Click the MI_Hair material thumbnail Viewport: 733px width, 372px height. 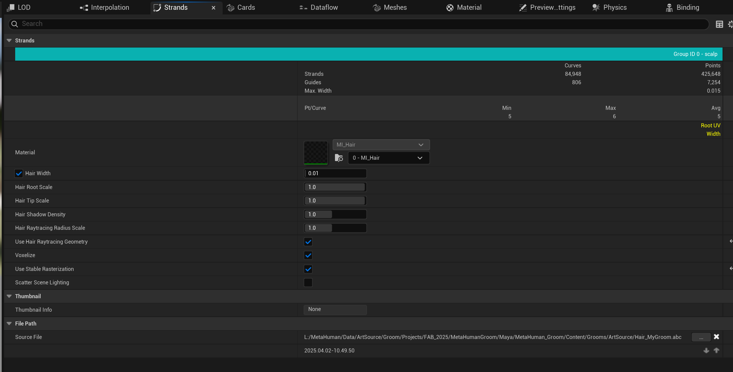tap(316, 153)
